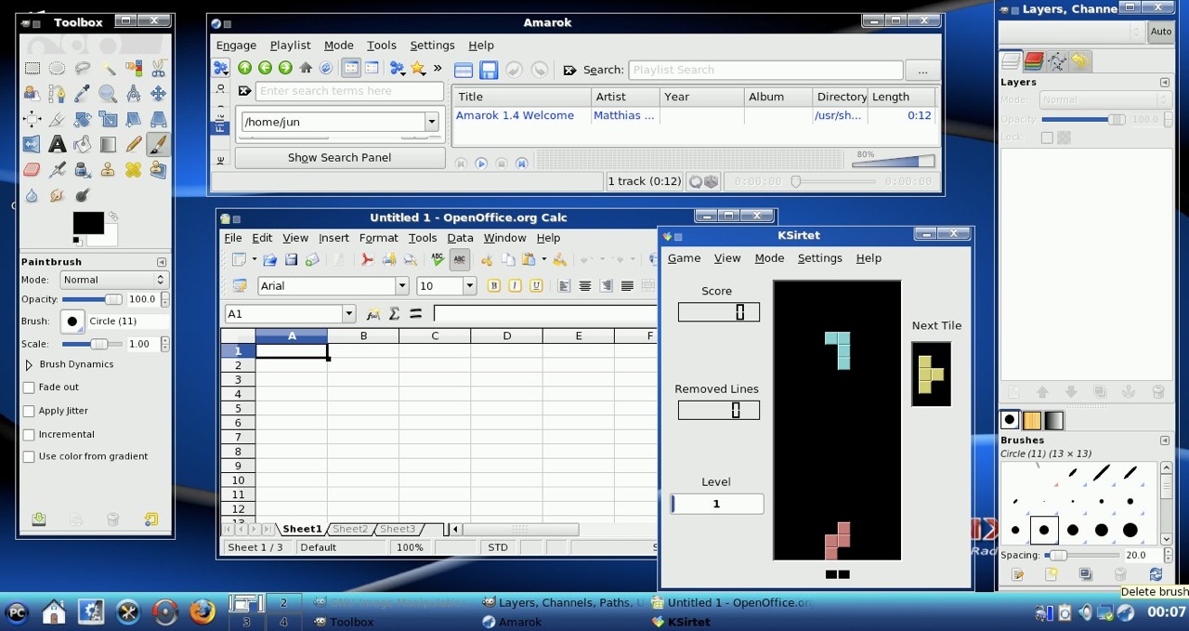The image size is (1189, 631).
Task: Select column B header in Calc
Action: tap(363, 336)
